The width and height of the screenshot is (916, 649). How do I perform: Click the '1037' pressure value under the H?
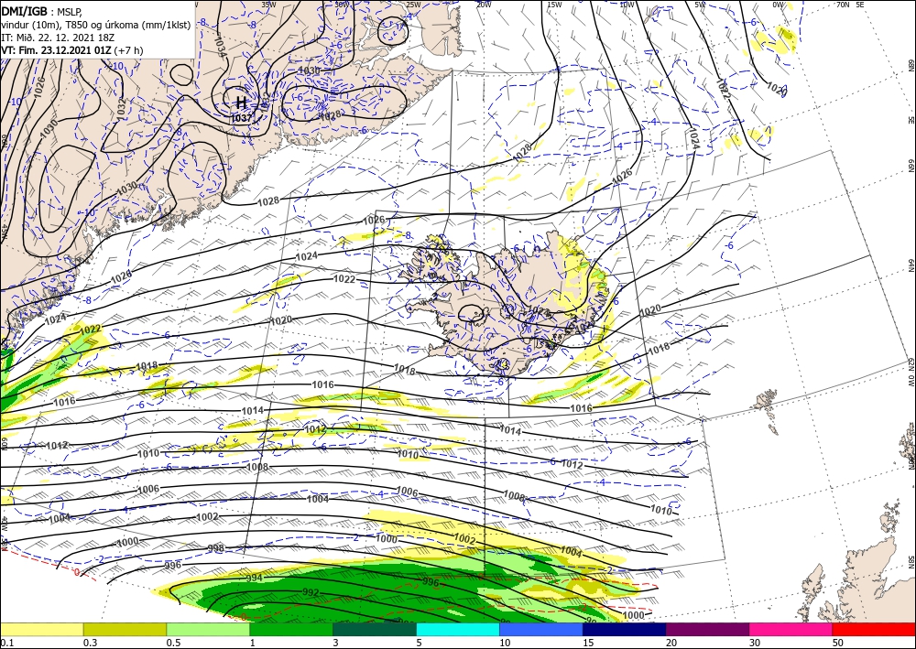tap(241, 118)
